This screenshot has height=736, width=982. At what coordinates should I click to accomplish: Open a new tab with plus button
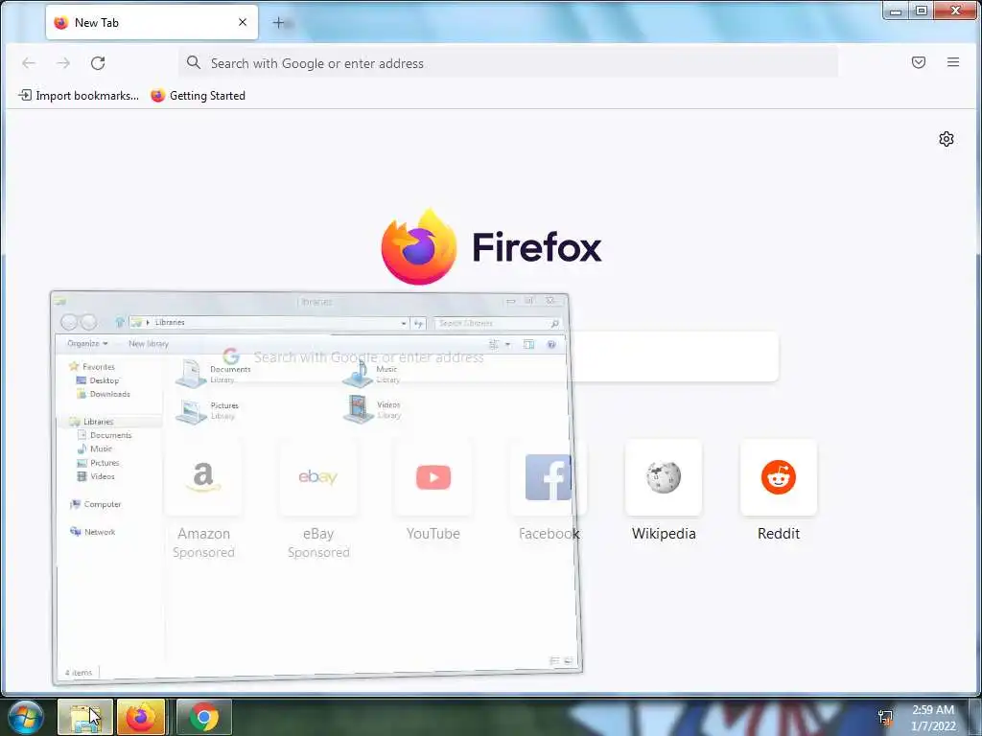coord(279,23)
